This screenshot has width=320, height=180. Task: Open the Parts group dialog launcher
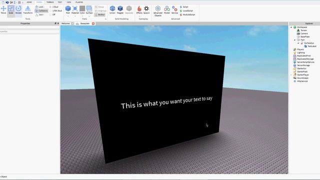coord(105,19)
